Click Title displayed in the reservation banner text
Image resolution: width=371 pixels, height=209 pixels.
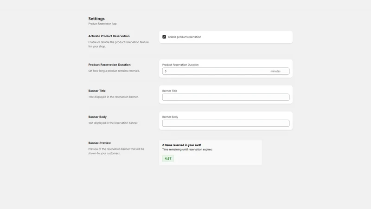[113, 97]
